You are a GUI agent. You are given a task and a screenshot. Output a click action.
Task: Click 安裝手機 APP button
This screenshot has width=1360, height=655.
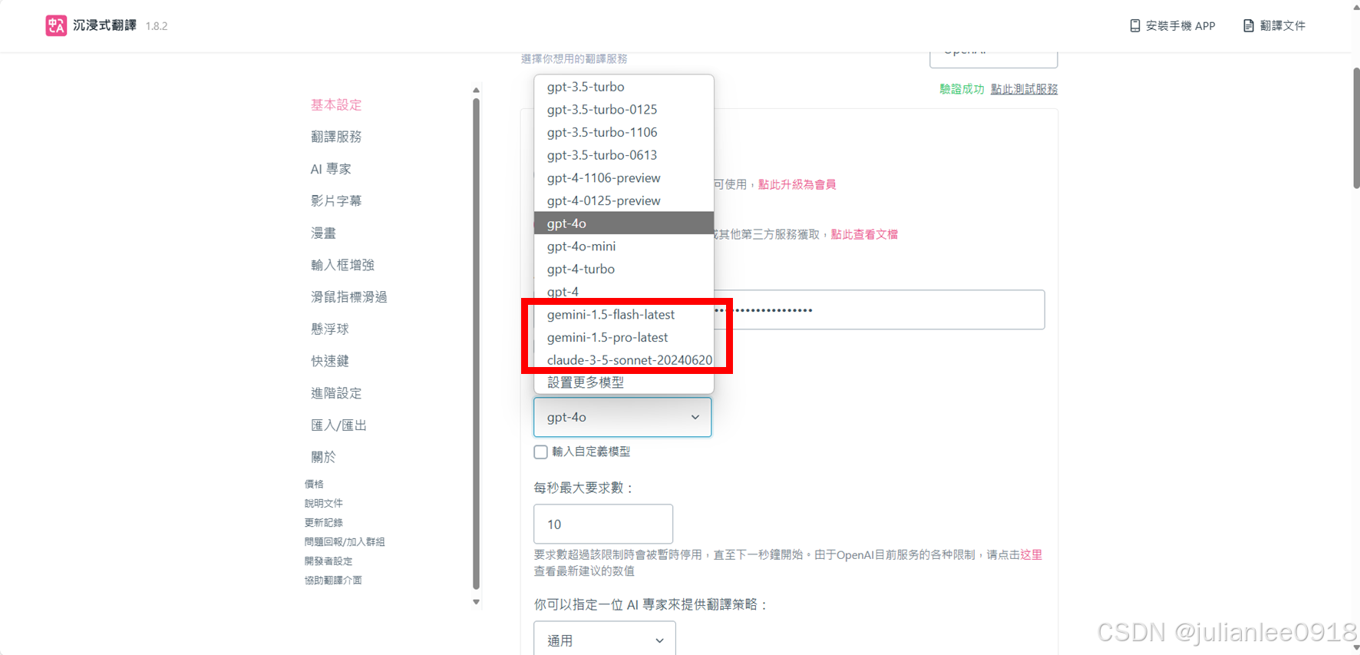1173,25
